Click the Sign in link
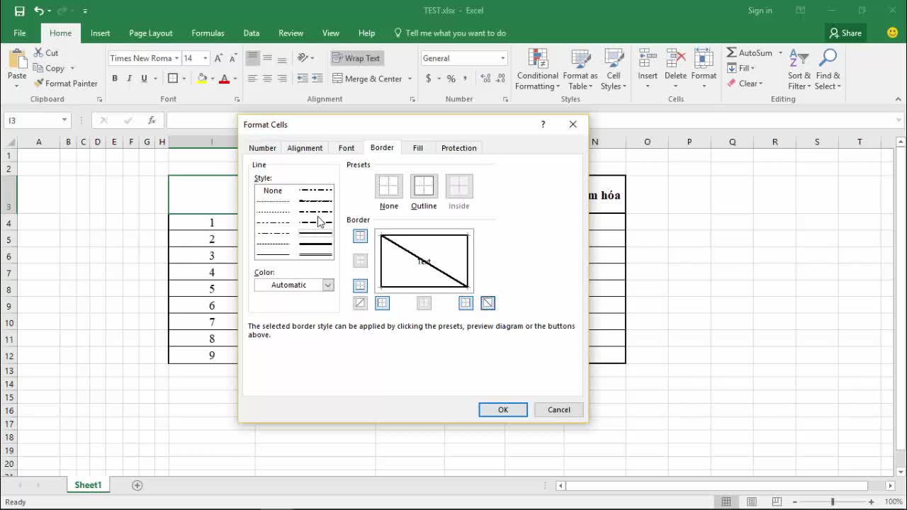 [760, 11]
